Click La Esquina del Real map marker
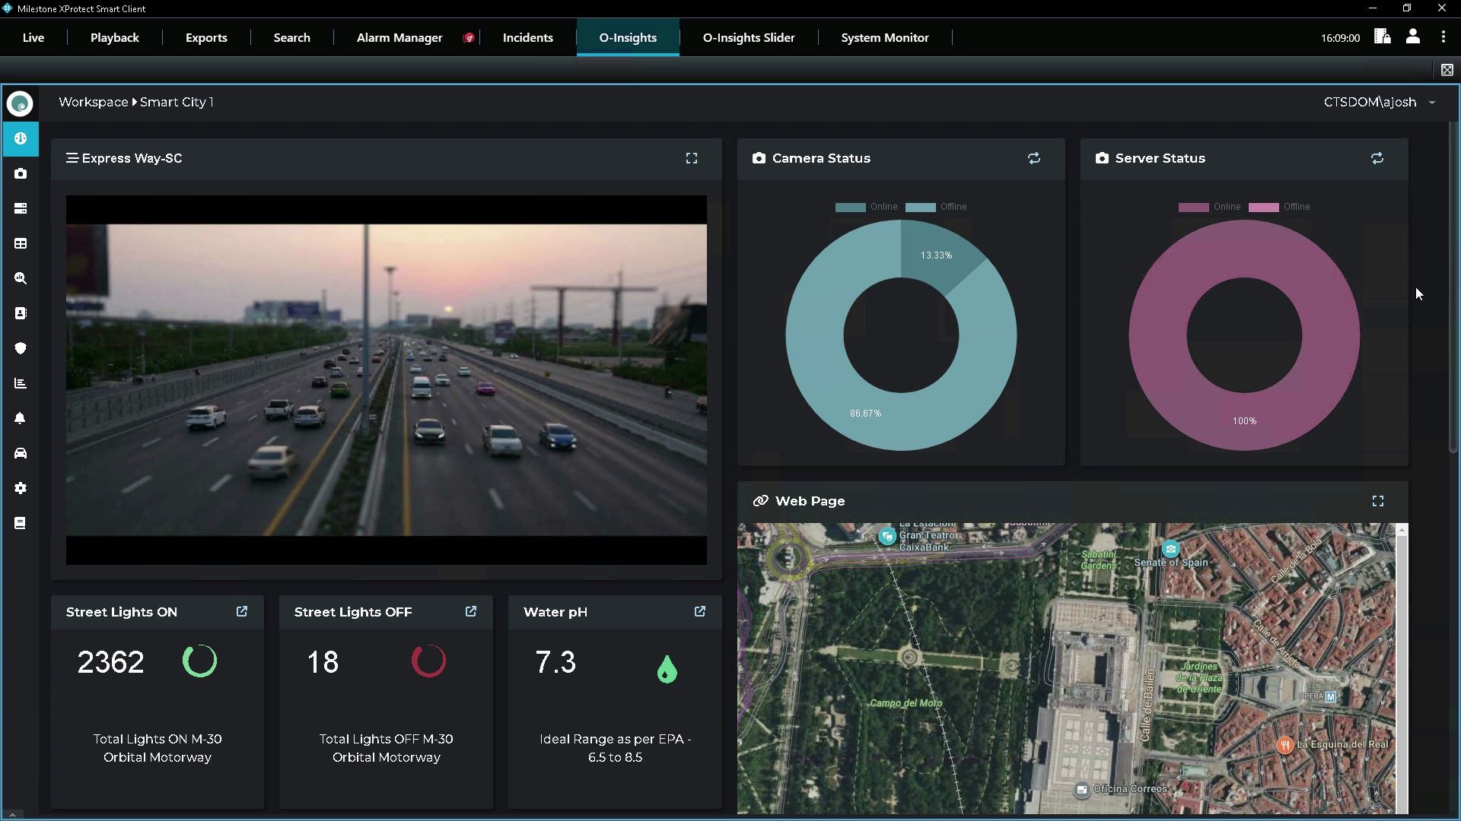This screenshot has width=1461, height=821. coord(1285,745)
